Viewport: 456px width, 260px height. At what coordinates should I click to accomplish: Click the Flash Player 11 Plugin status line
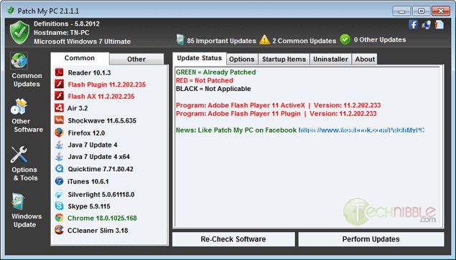click(276, 113)
